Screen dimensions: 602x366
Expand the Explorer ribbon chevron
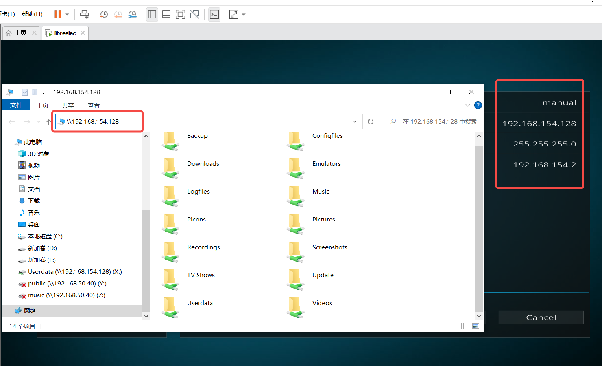point(468,105)
